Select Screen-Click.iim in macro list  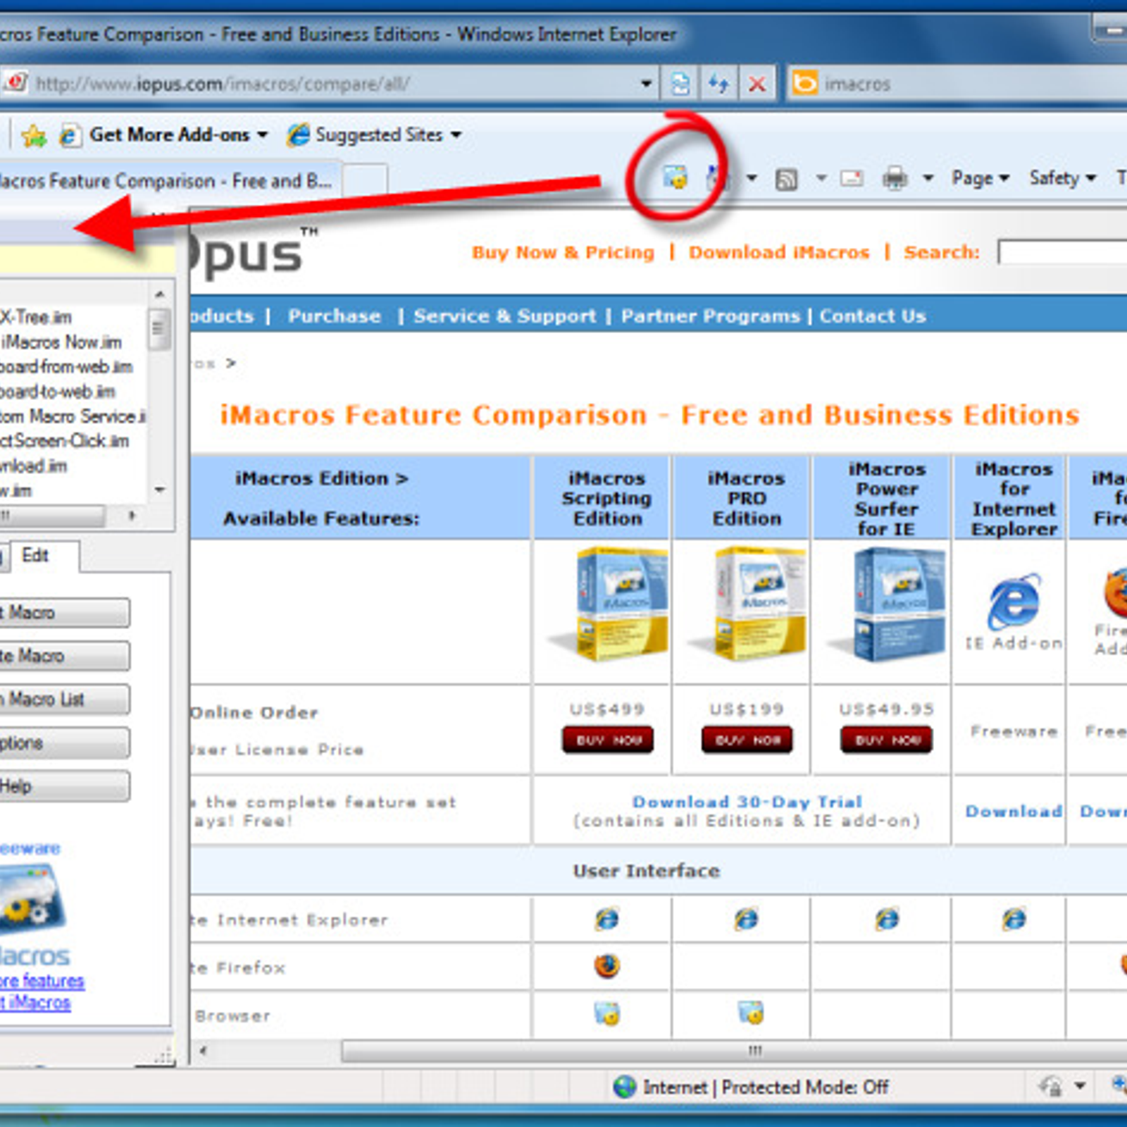[65, 441]
